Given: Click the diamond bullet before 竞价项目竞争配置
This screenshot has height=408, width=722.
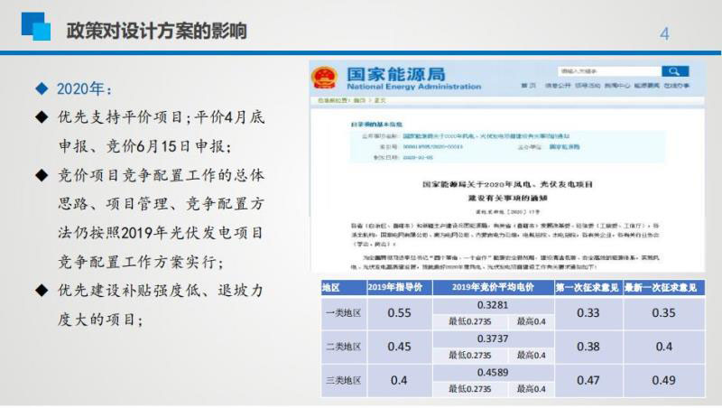Looking at the screenshot, I should pos(40,175).
